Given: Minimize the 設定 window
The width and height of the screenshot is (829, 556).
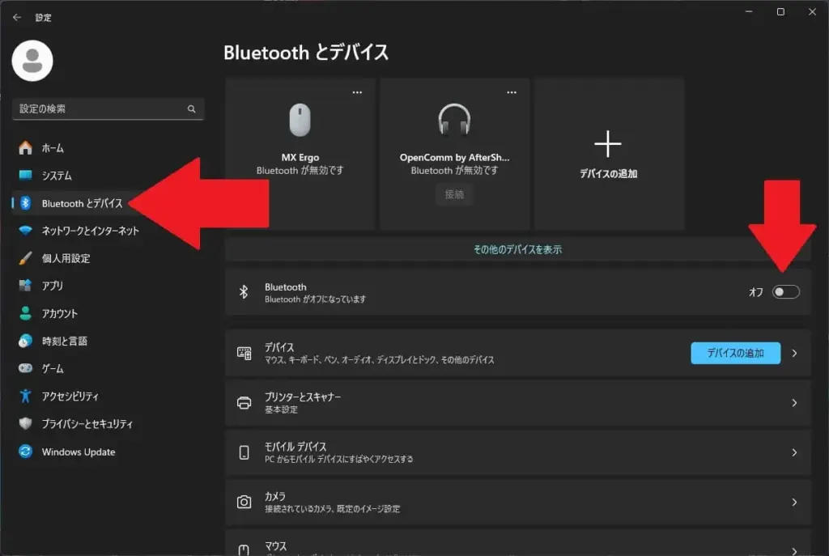Looking at the screenshot, I should click(x=749, y=11).
